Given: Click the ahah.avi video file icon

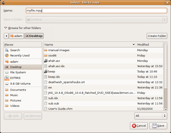Looking at the screenshot, I should [x=46, y=61].
